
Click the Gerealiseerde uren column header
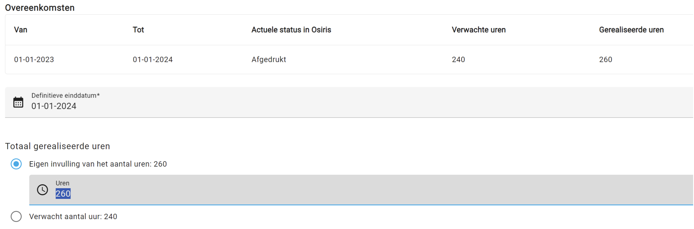pos(631,30)
